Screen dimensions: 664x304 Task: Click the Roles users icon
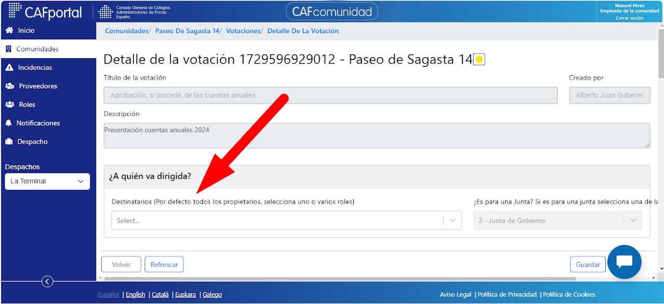click(10, 105)
